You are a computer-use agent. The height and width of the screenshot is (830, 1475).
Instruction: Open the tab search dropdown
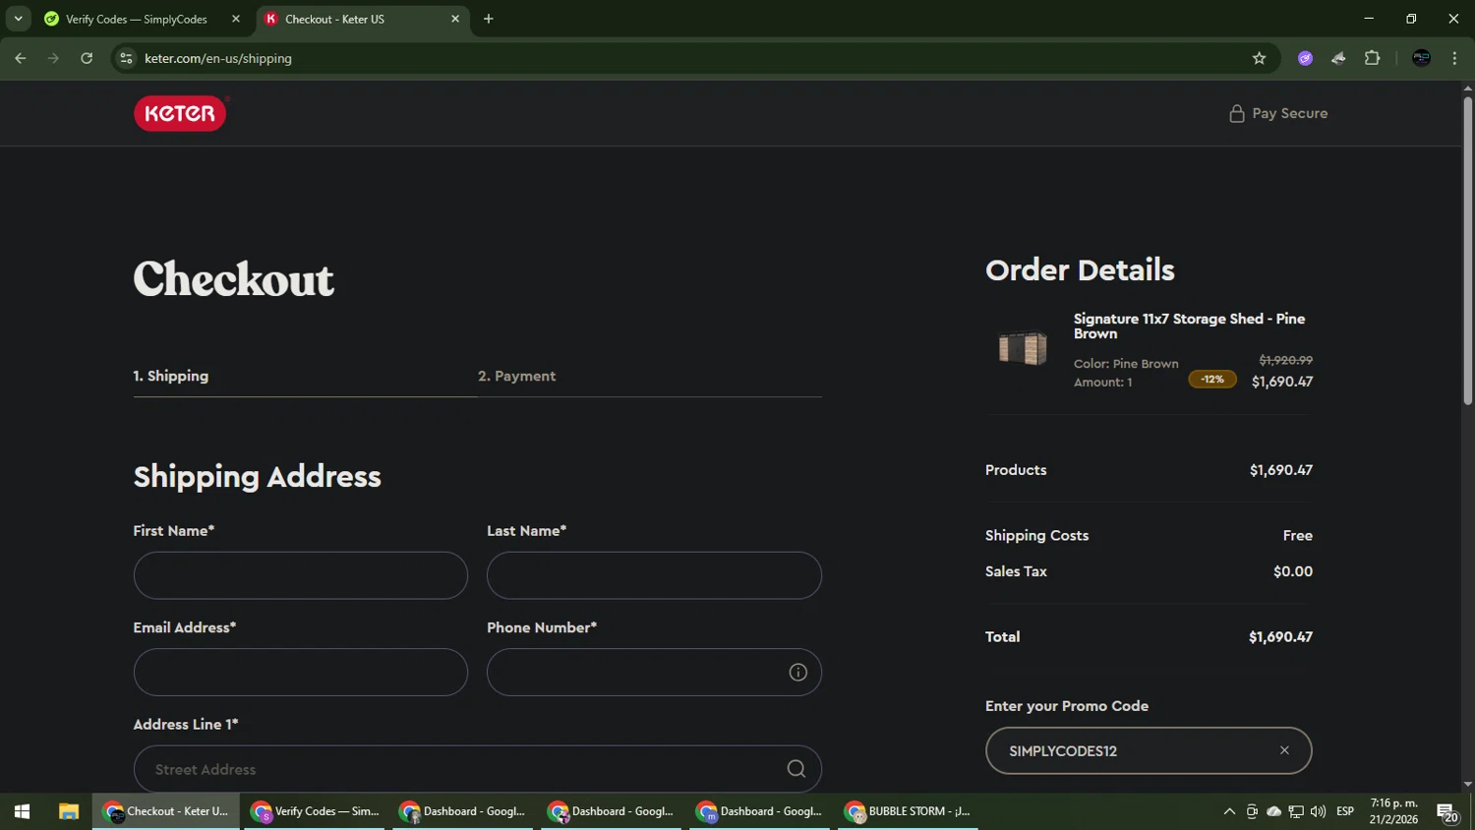[x=18, y=19]
